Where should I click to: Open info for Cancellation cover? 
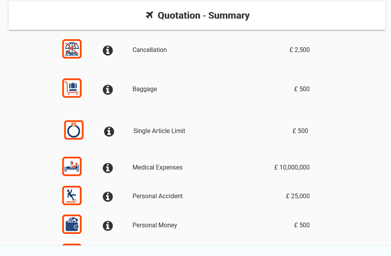(108, 50)
